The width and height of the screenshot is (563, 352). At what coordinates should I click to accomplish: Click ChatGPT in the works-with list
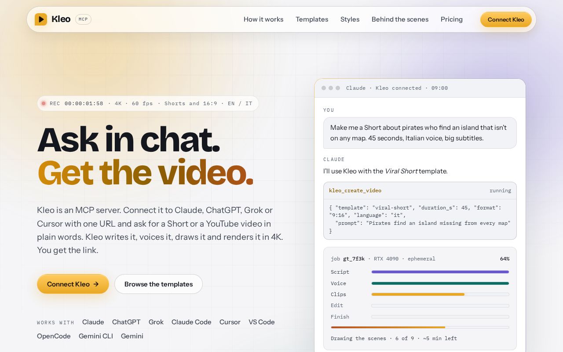pyautogui.click(x=126, y=322)
